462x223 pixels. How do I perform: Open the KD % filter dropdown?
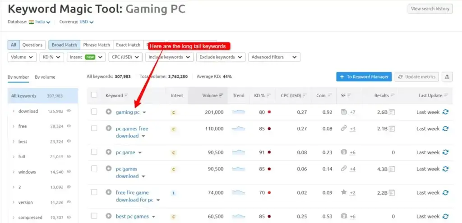coord(51,57)
